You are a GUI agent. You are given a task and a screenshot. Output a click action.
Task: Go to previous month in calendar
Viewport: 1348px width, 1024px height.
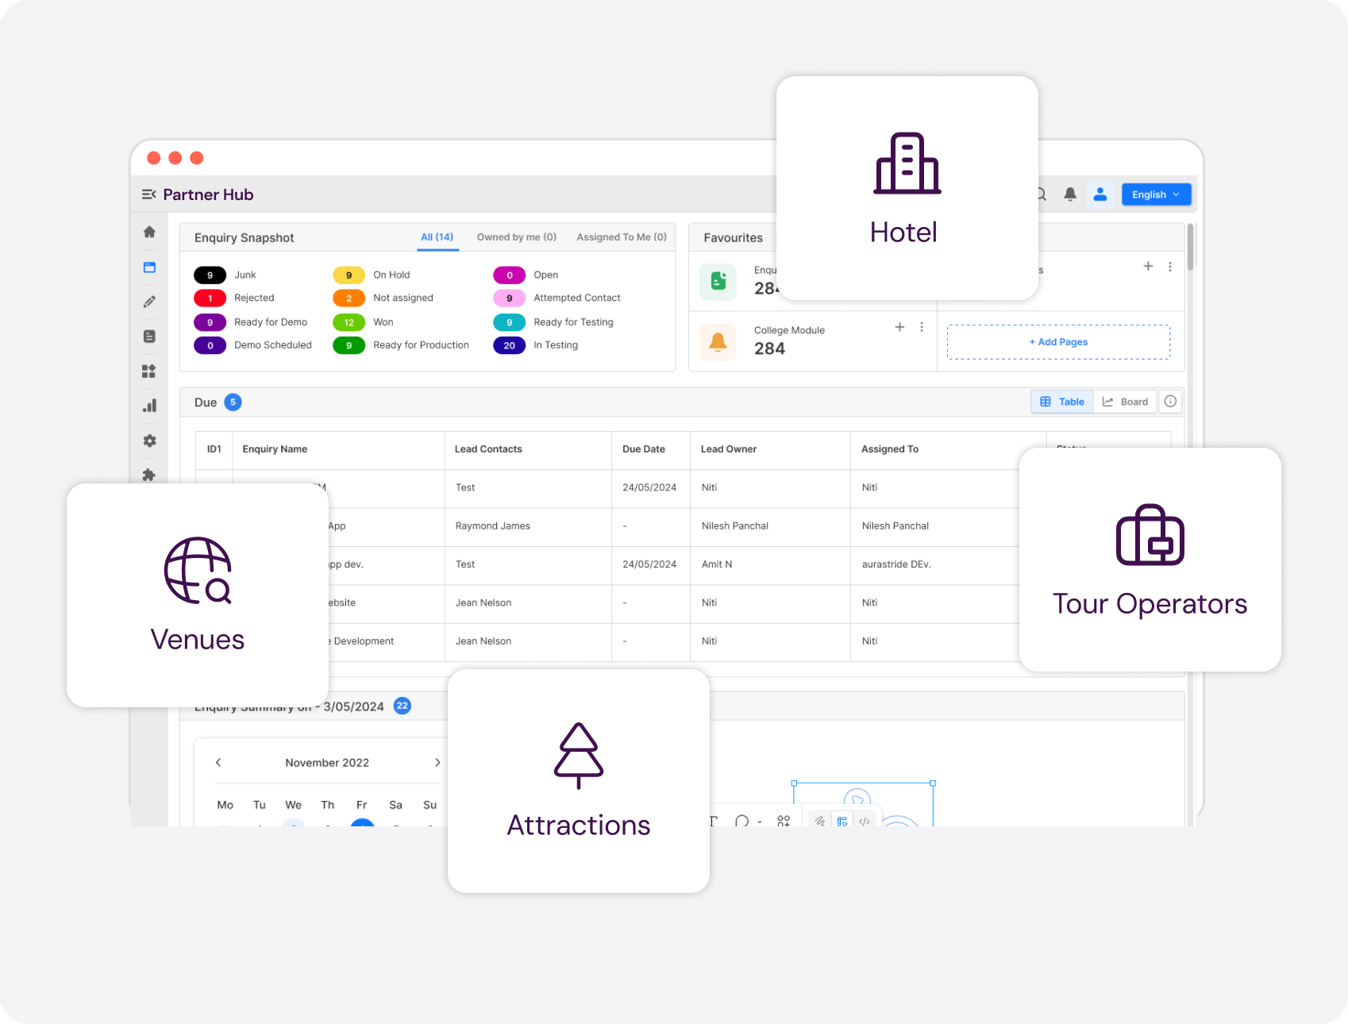[x=218, y=763]
